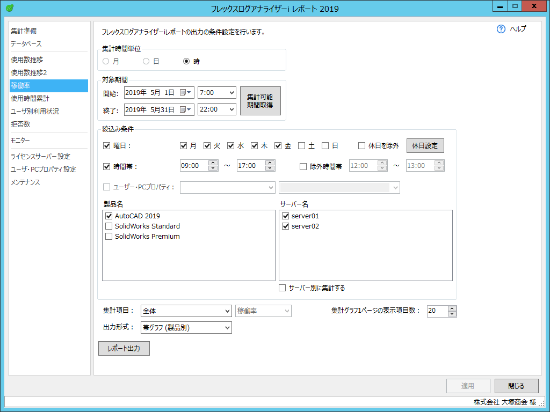Check SolidWorks Premium product
Image resolution: width=550 pixels, height=412 pixels.
pos(108,237)
